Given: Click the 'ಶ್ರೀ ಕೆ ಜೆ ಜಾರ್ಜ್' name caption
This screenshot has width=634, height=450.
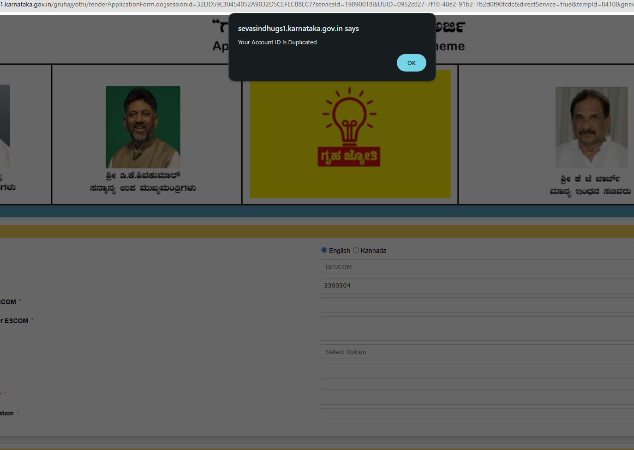Looking at the screenshot, I should [591, 179].
